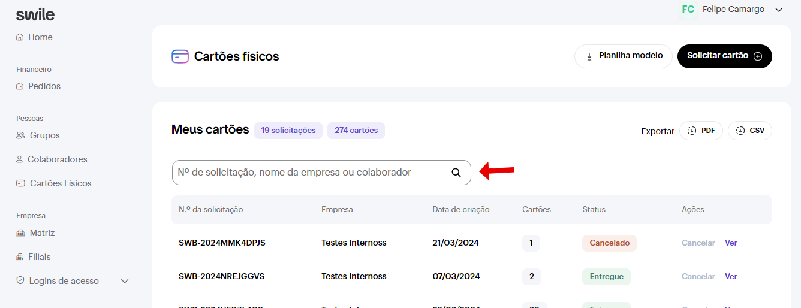
Task: Download the Planilha modelo
Action: pos(624,56)
